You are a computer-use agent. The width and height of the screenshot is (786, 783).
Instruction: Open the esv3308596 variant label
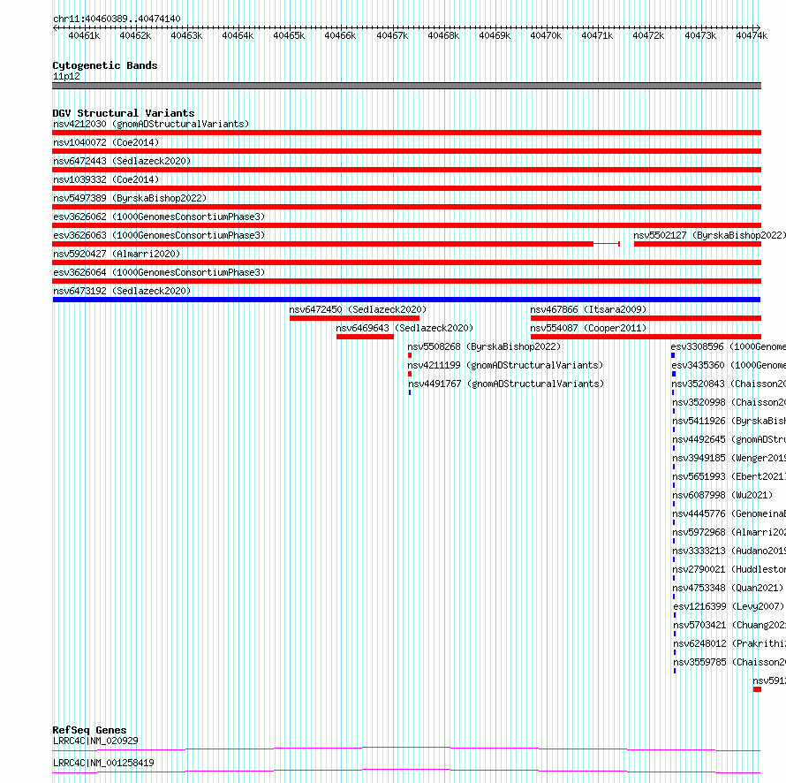tap(729, 346)
